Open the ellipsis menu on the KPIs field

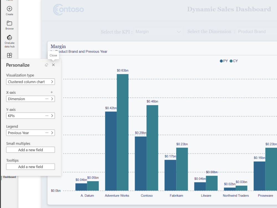point(47,116)
